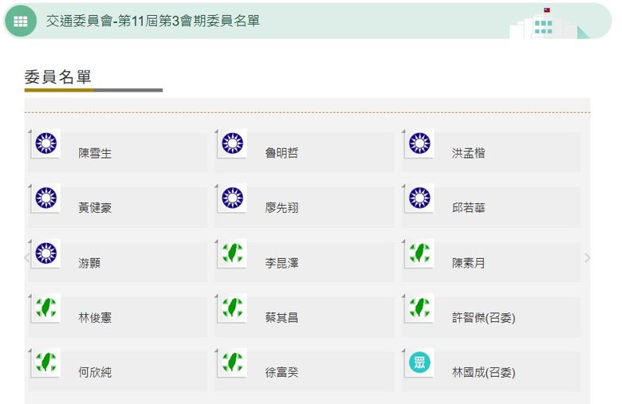Open member 洪孟楷's profile link
The height and width of the screenshot is (404, 622).
[468, 153]
